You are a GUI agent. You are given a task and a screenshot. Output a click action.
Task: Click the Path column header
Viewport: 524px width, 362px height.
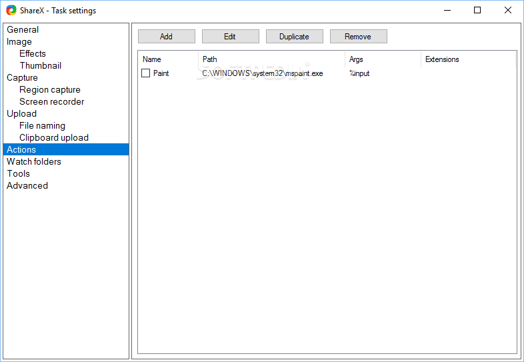272,59
